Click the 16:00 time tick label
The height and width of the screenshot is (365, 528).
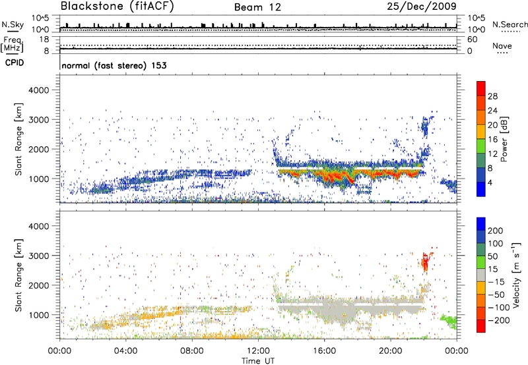324,351
